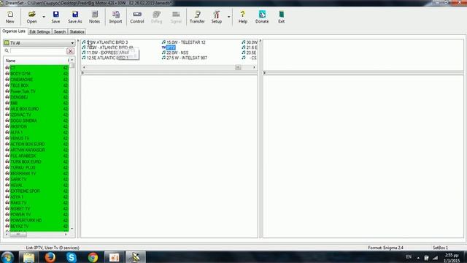Image resolution: width=467 pixels, height=263 pixels.
Task: Select the FUL ARABESK channel
Action: 23,156
